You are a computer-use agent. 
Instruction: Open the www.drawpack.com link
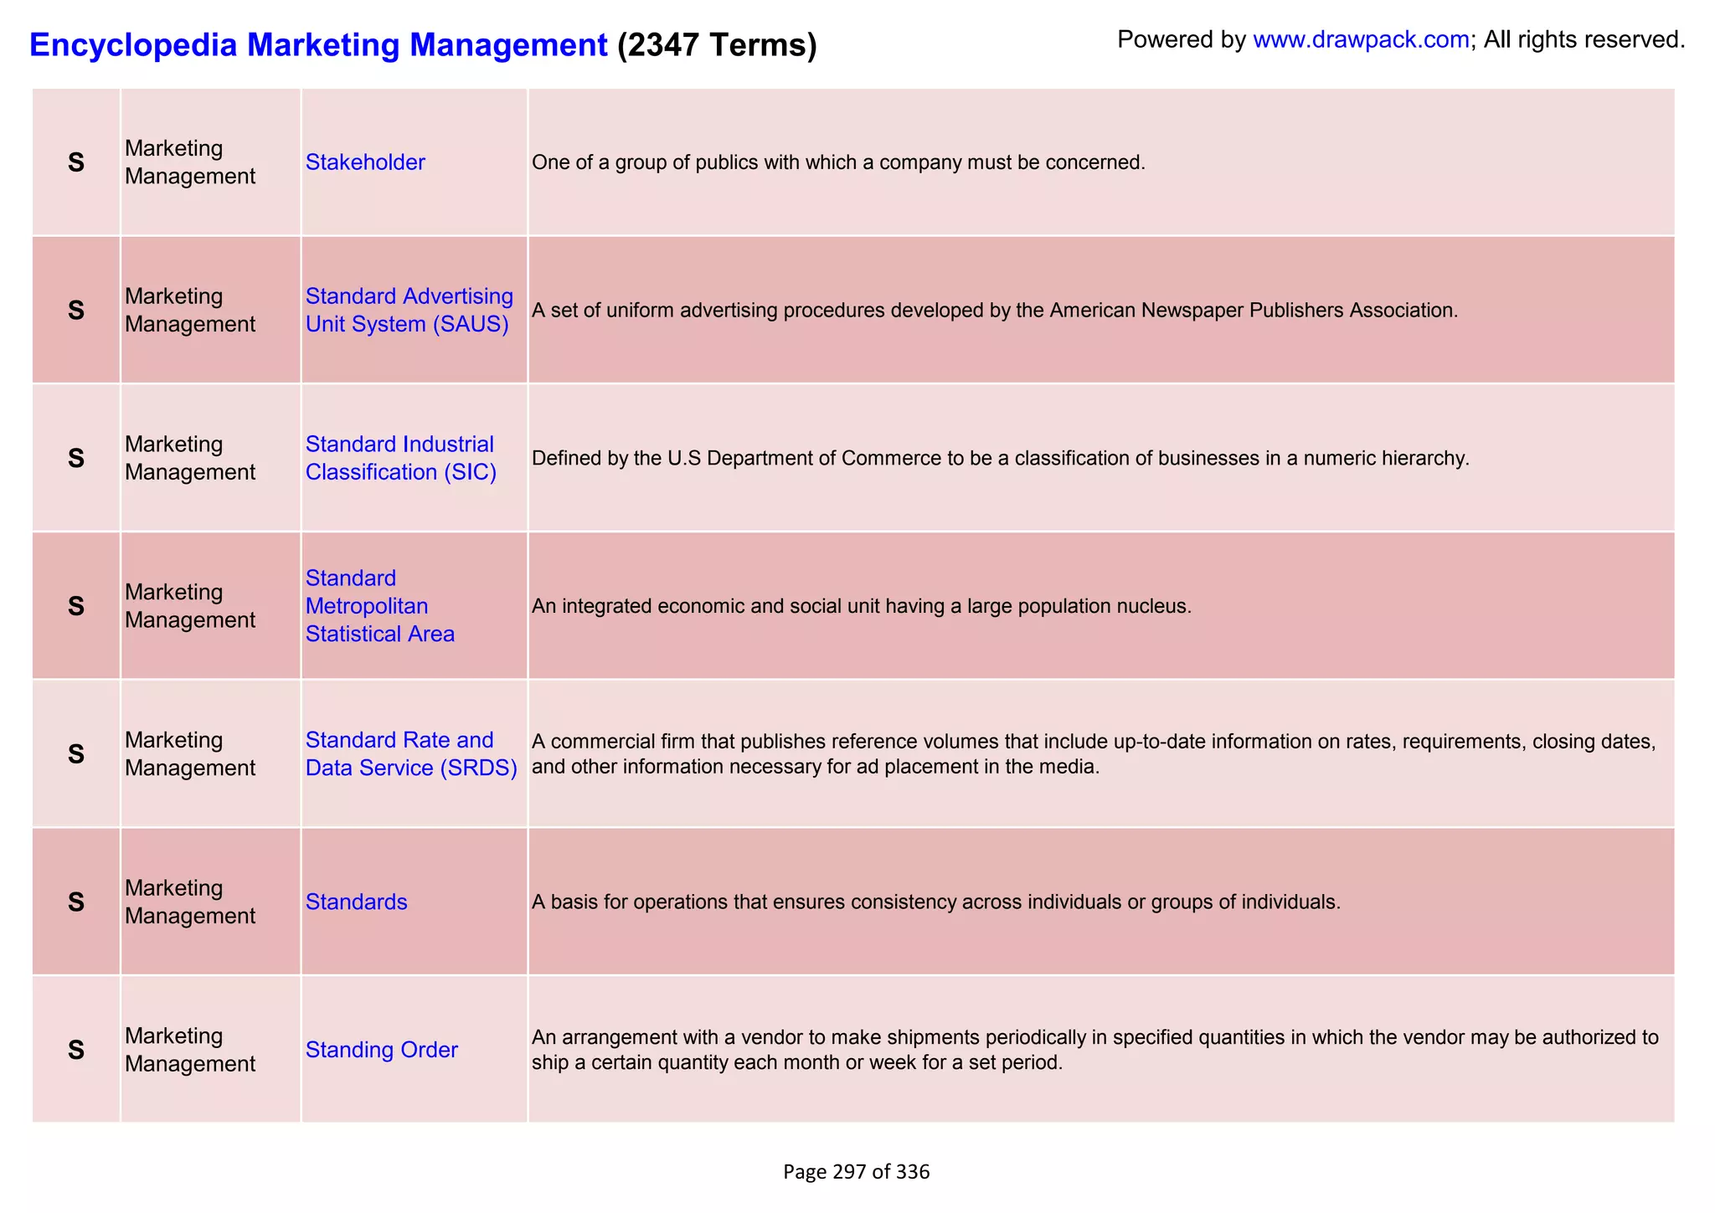coord(1361,39)
